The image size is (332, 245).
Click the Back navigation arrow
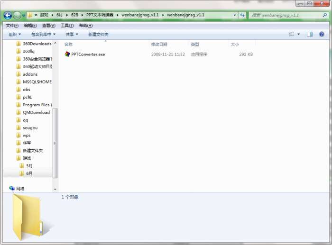coord(8,15)
